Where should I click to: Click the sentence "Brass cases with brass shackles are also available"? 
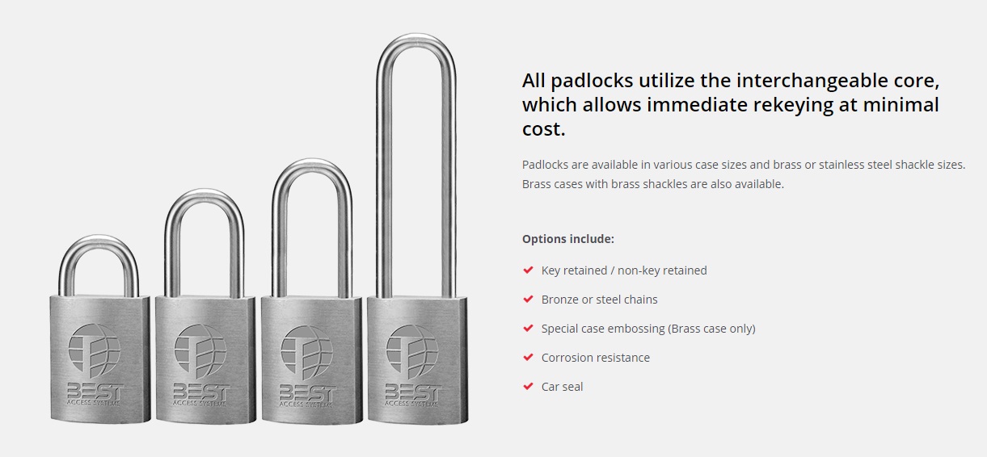[x=652, y=184]
